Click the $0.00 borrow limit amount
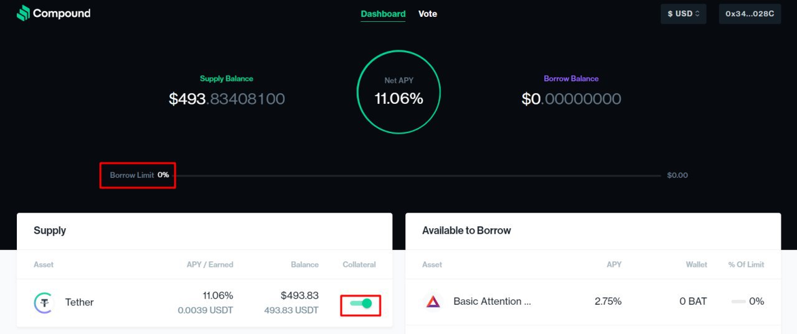797x334 pixels. coord(677,175)
